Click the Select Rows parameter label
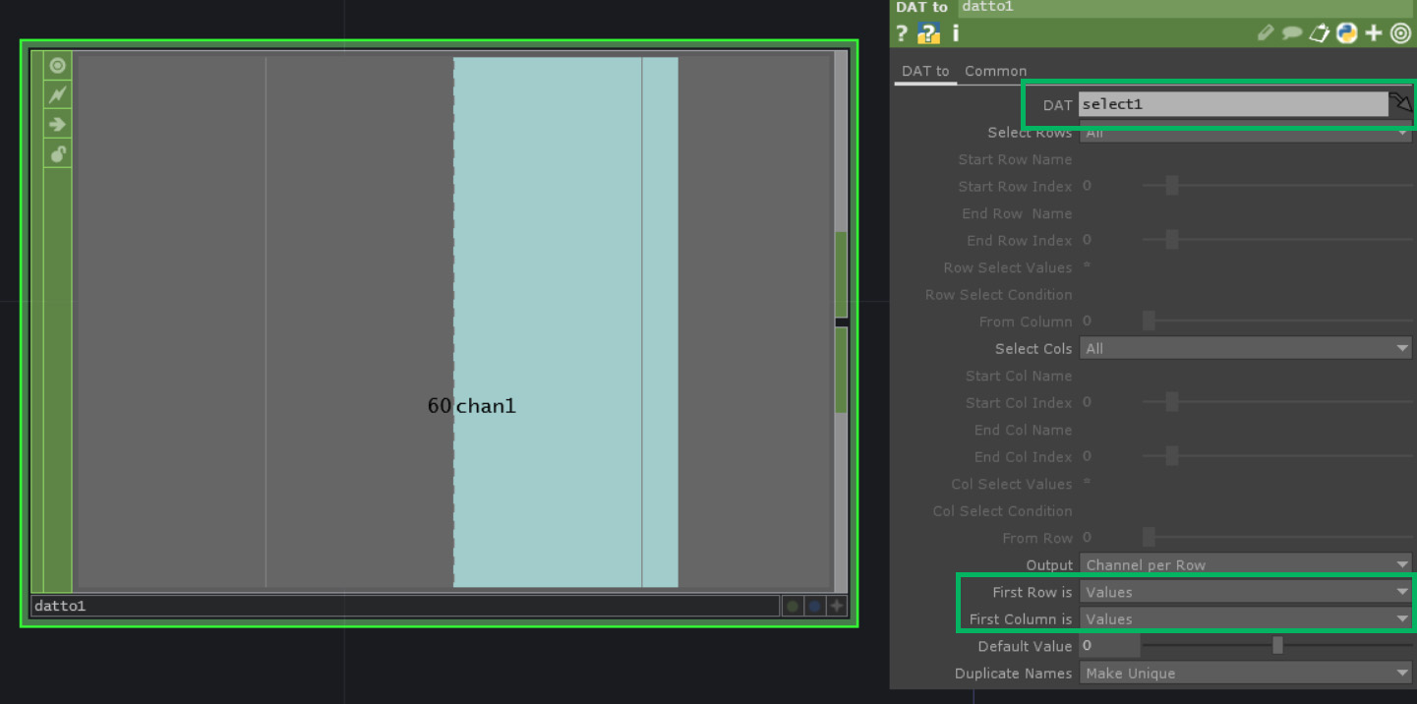1417x704 pixels. coord(1030,133)
